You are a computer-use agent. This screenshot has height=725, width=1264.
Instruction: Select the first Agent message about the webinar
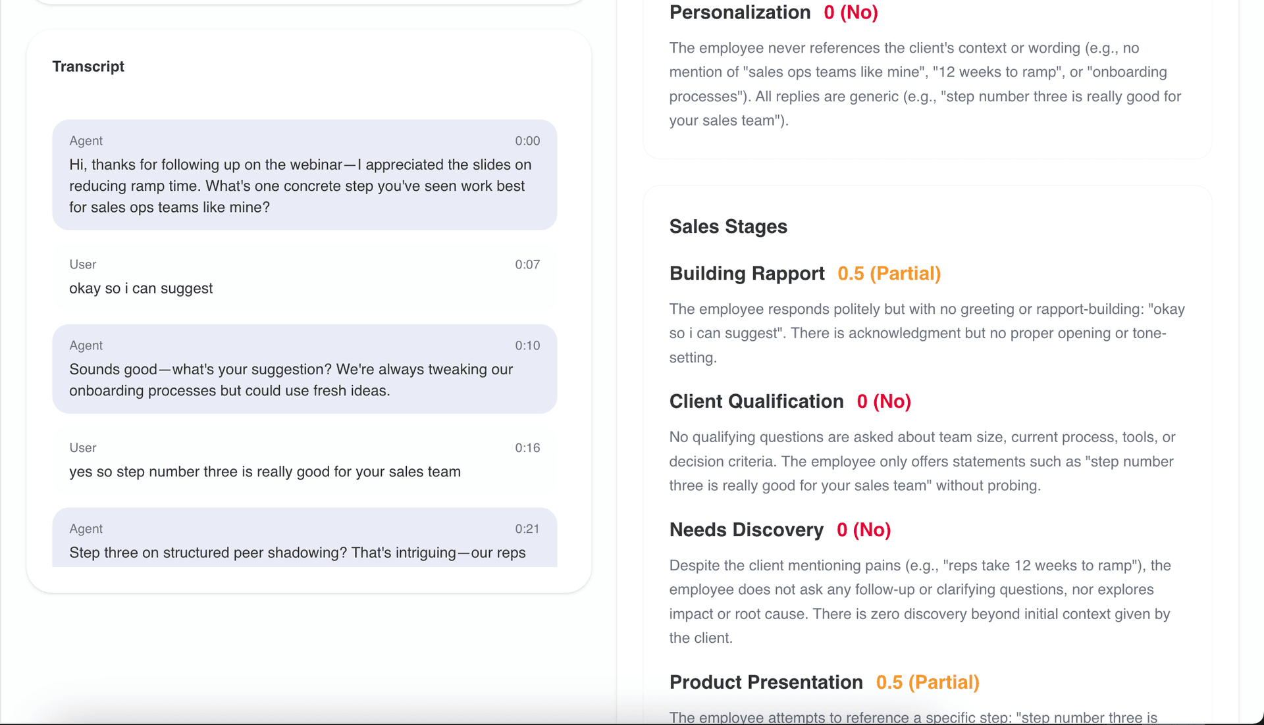coord(300,186)
